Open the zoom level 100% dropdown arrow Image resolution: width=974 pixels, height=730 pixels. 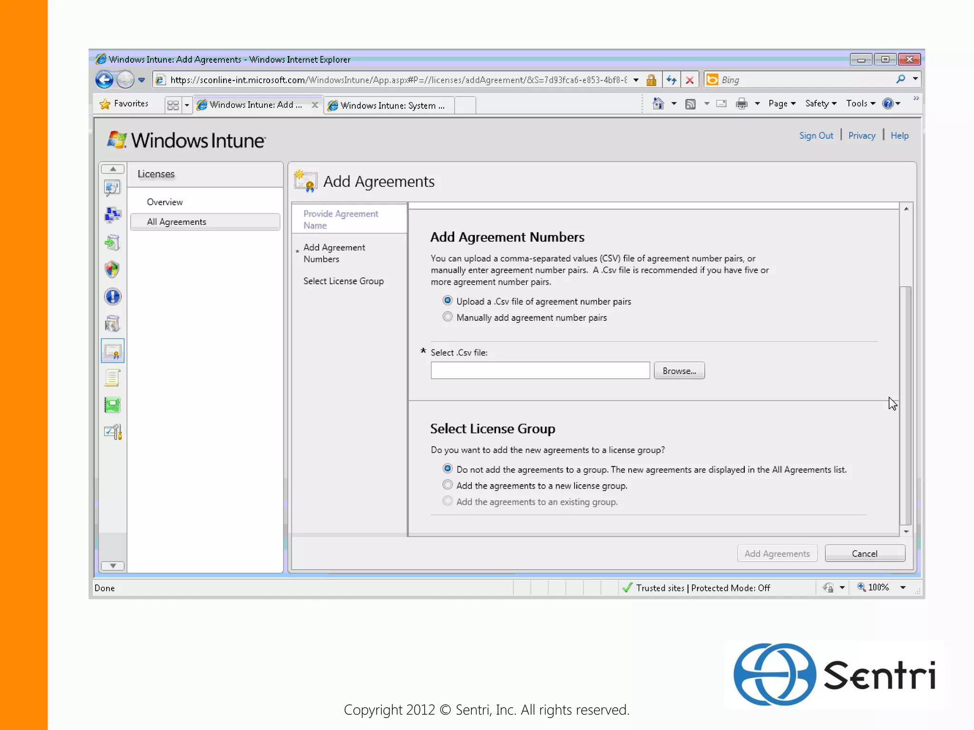(x=903, y=587)
